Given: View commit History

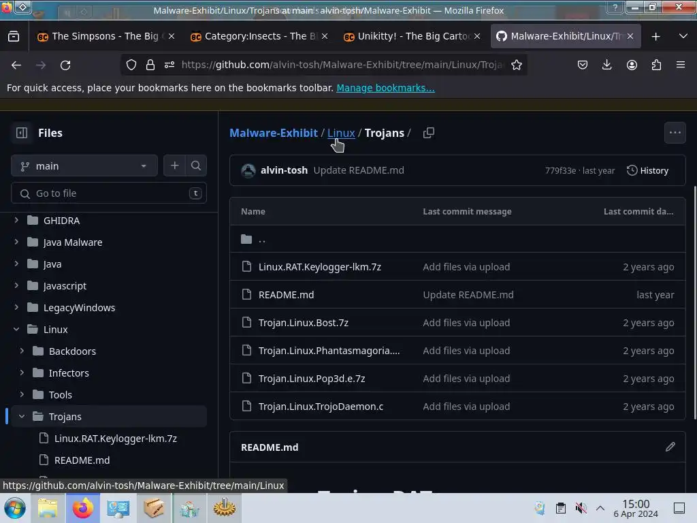Looking at the screenshot, I should point(648,171).
